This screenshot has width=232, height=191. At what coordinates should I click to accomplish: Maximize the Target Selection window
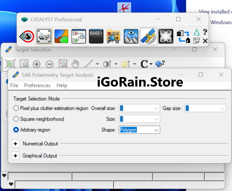(x=195, y=49)
